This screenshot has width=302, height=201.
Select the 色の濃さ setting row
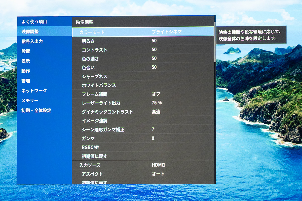point(143,59)
